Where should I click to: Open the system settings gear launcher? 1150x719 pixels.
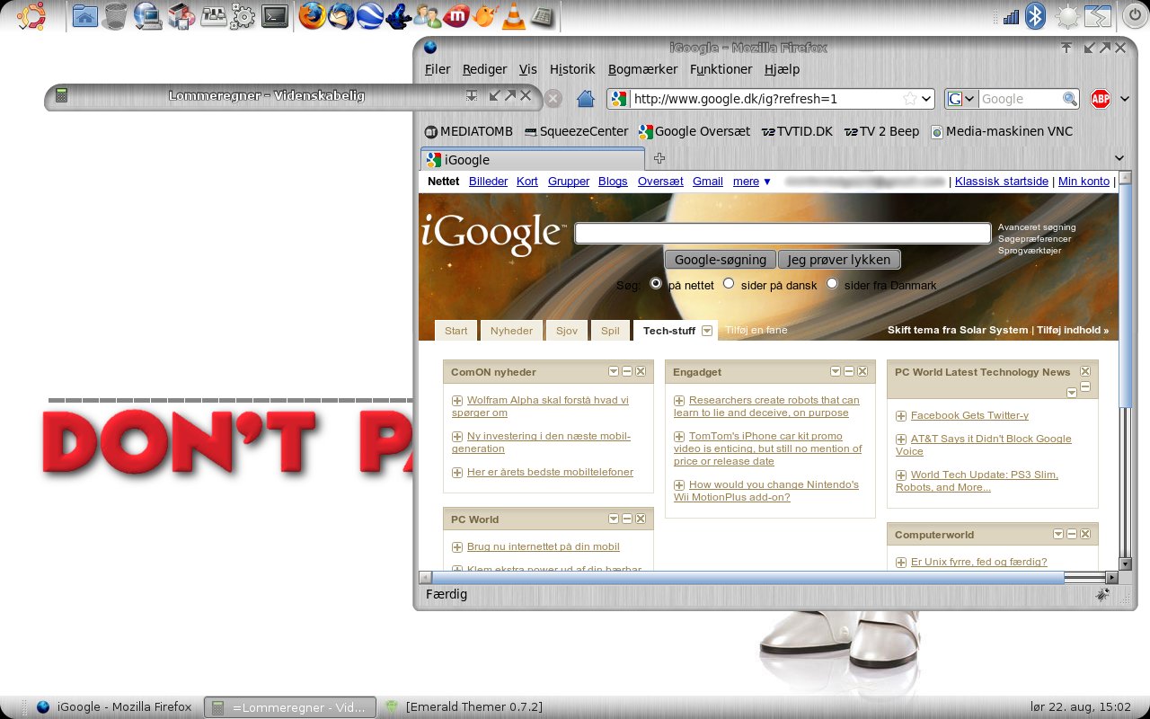click(243, 15)
